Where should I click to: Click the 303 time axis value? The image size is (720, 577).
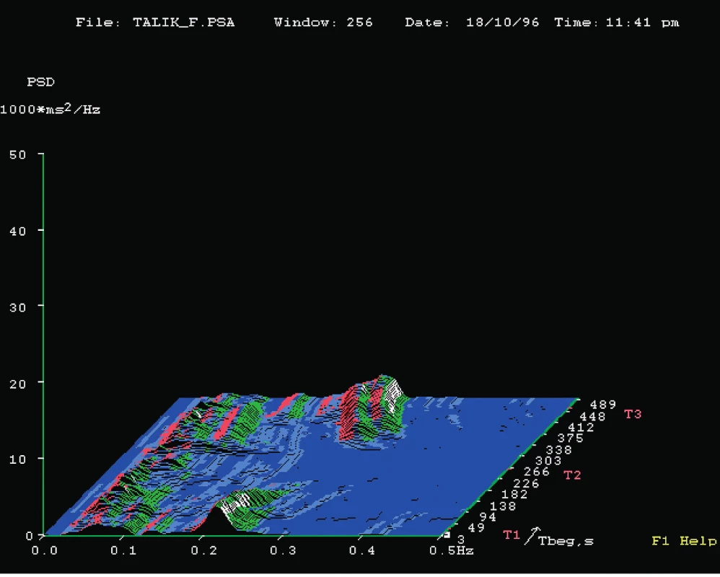point(548,460)
